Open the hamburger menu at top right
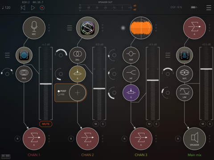Image resolution: width=214 pixels, height=160 pixels. (x=209, y=8)
